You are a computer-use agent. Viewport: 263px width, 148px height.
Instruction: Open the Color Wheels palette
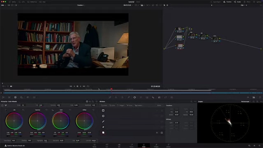point(15,97)
